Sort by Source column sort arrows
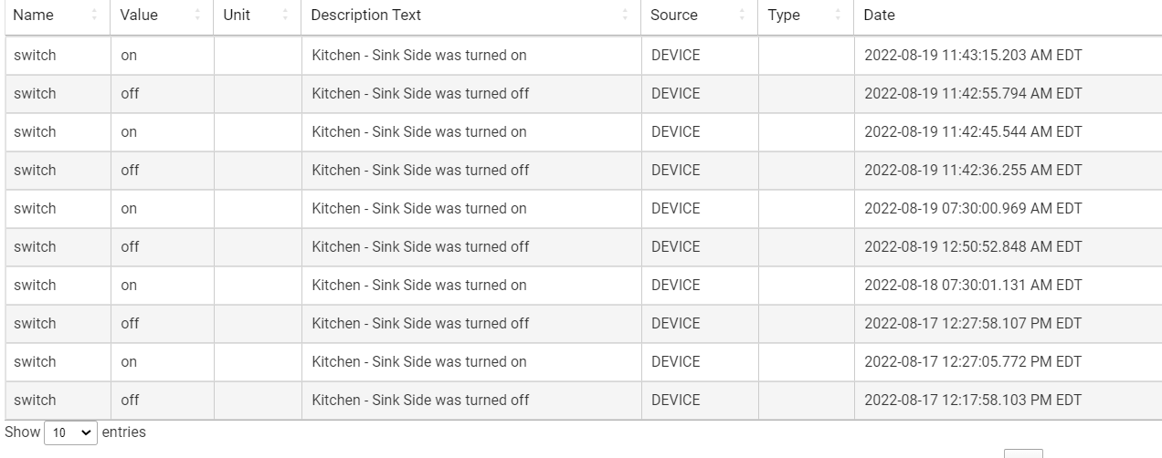The image size is (1162, 458). pyautogui.click(x=743, y=15)
